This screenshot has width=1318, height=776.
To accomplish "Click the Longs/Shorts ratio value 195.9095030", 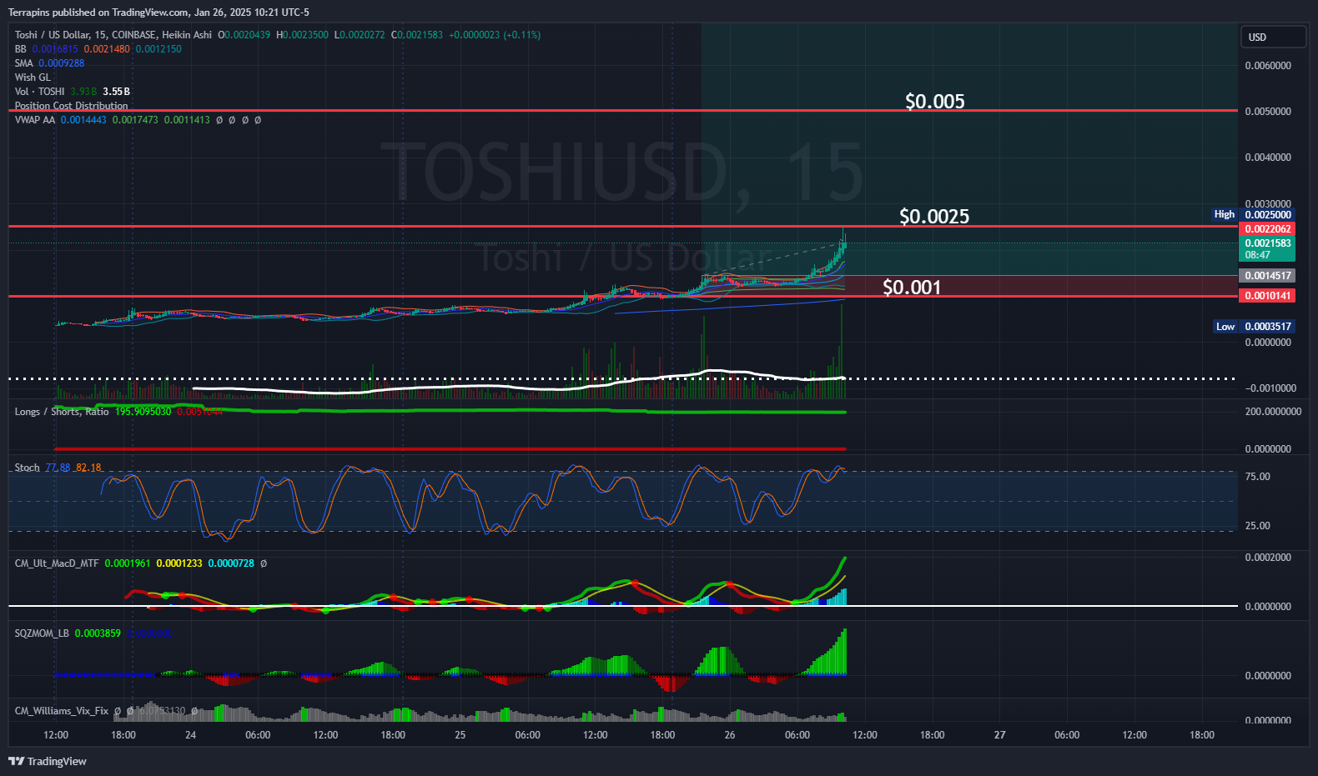I will tap(143, 412).
